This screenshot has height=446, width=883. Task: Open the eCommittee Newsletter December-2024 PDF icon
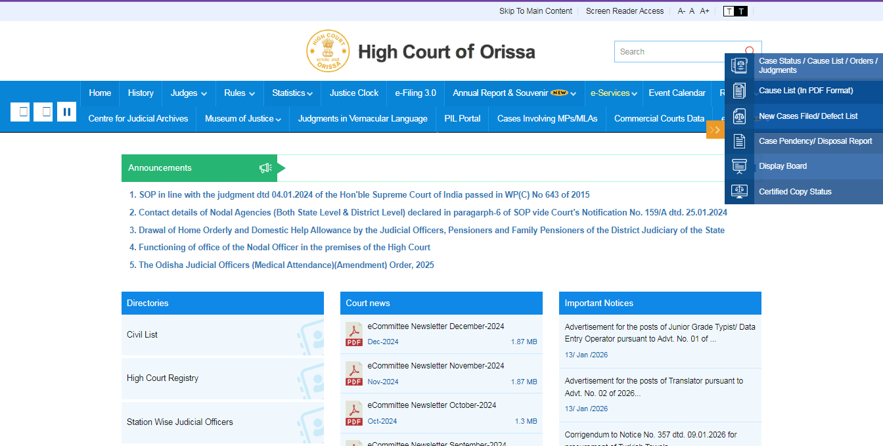point(353,334)
